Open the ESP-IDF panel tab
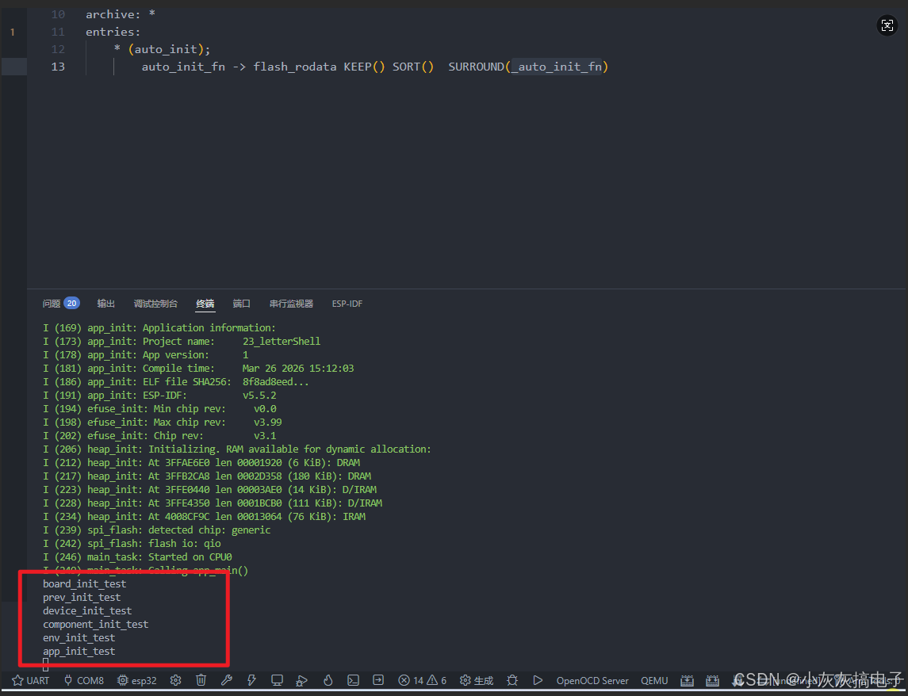The width and height of the screenshot is (908, 696). (x=347, y=304)
